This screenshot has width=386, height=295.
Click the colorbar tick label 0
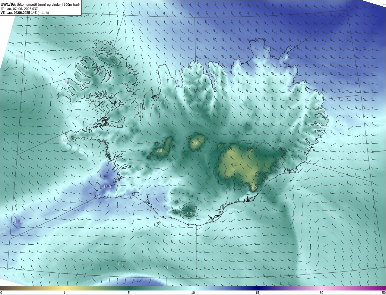[1, 293]
